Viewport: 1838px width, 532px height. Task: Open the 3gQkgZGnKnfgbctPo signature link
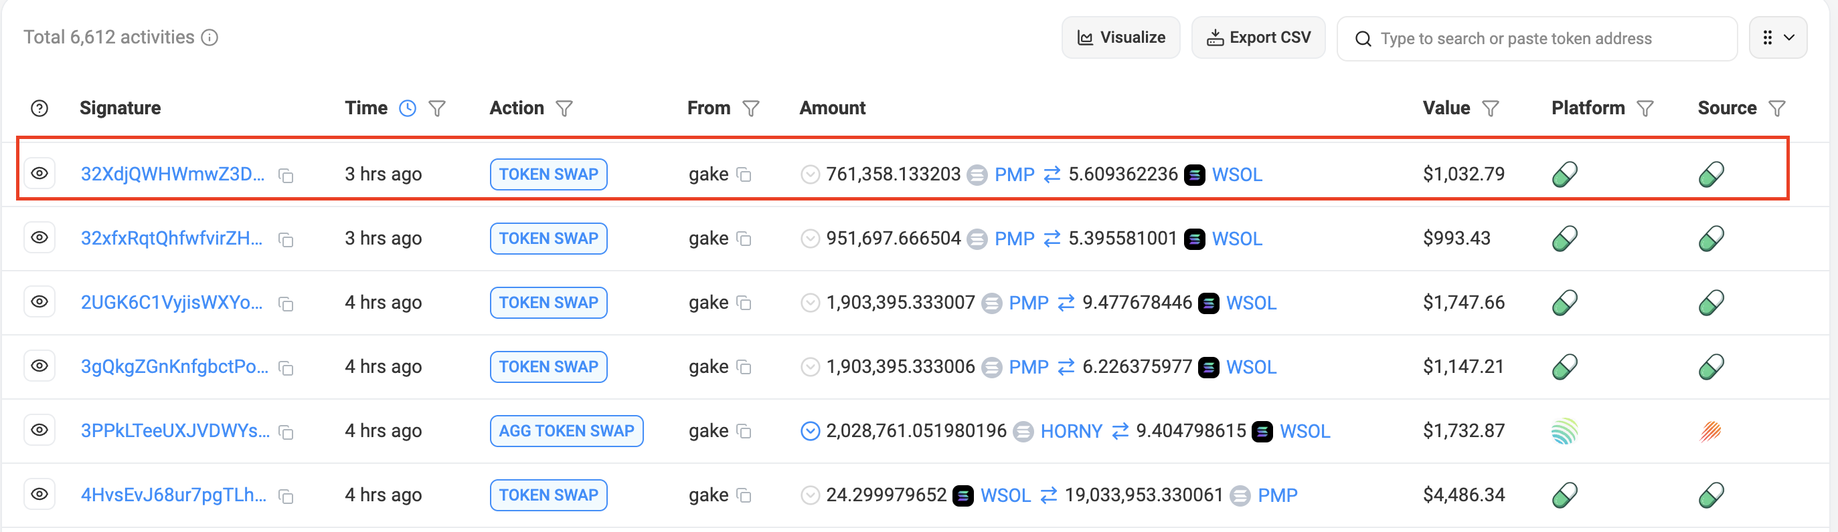(x=174, y=367)
